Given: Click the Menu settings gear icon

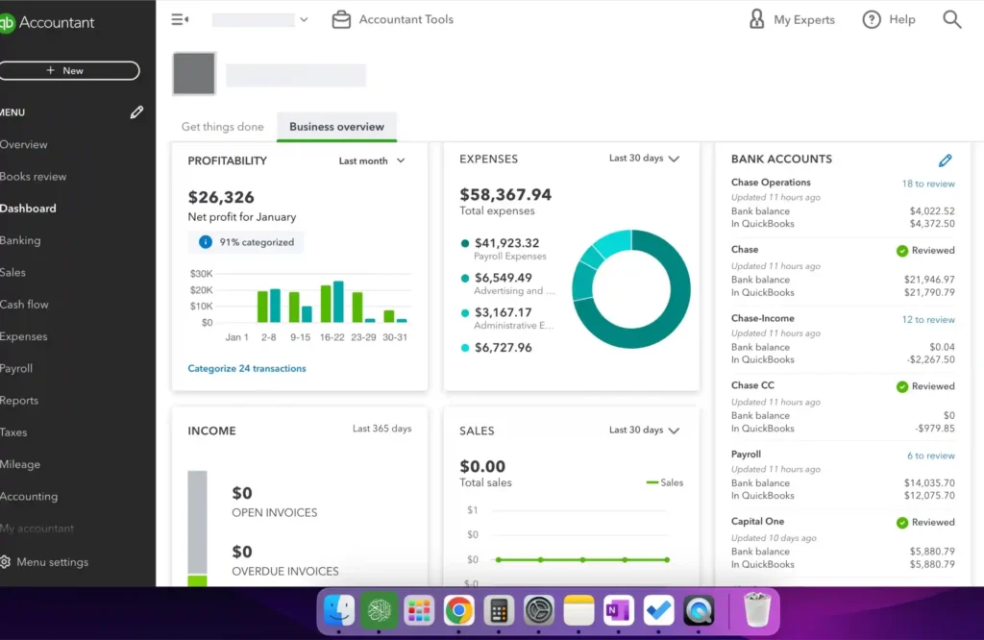Looking at the screenshot, I should tap(5, 562).
